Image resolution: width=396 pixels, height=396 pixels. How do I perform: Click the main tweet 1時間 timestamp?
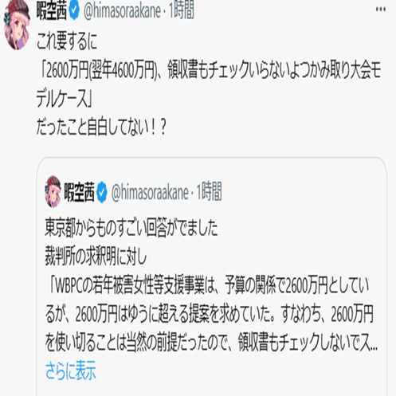tap(182, 11)
